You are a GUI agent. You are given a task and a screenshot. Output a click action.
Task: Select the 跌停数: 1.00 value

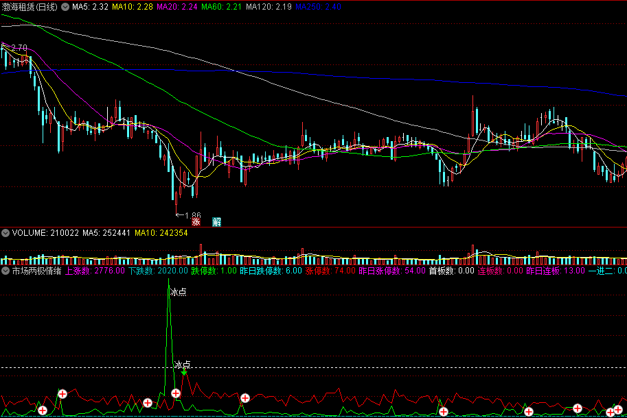[214, 271]
